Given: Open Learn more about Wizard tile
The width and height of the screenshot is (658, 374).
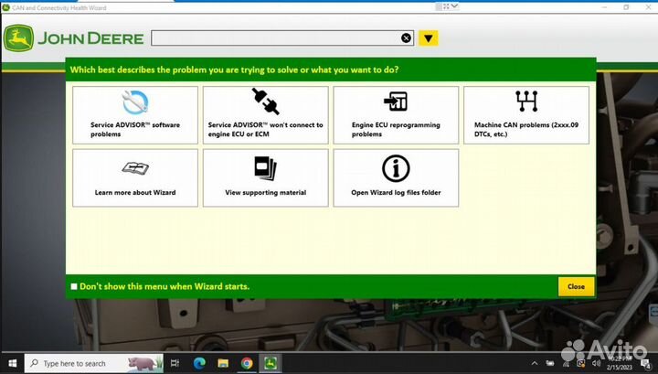Looking at the screenshot, I should point(135,178).
